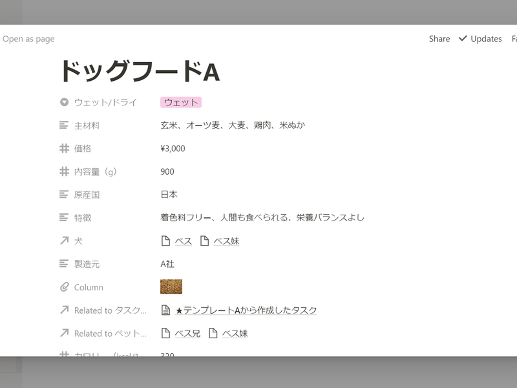Image resolution: width=517 pixels, height=388 pixels.
Task: Open the Updates menu item
Action: coord(480,39)
